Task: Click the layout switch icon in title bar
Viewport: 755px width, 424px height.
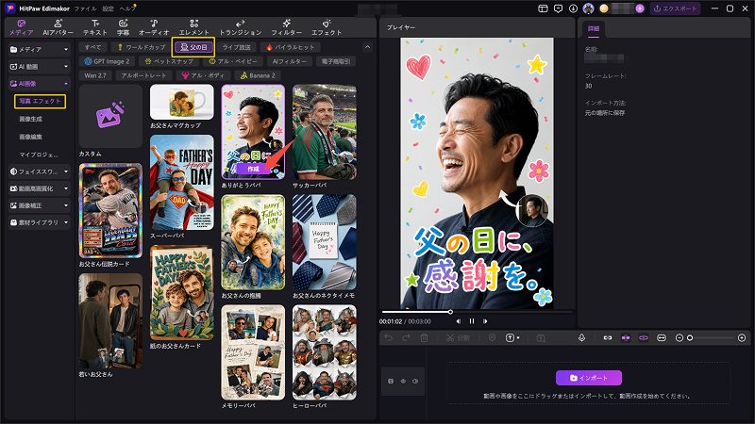Action: pyautogui.click(x=543, y=8)
